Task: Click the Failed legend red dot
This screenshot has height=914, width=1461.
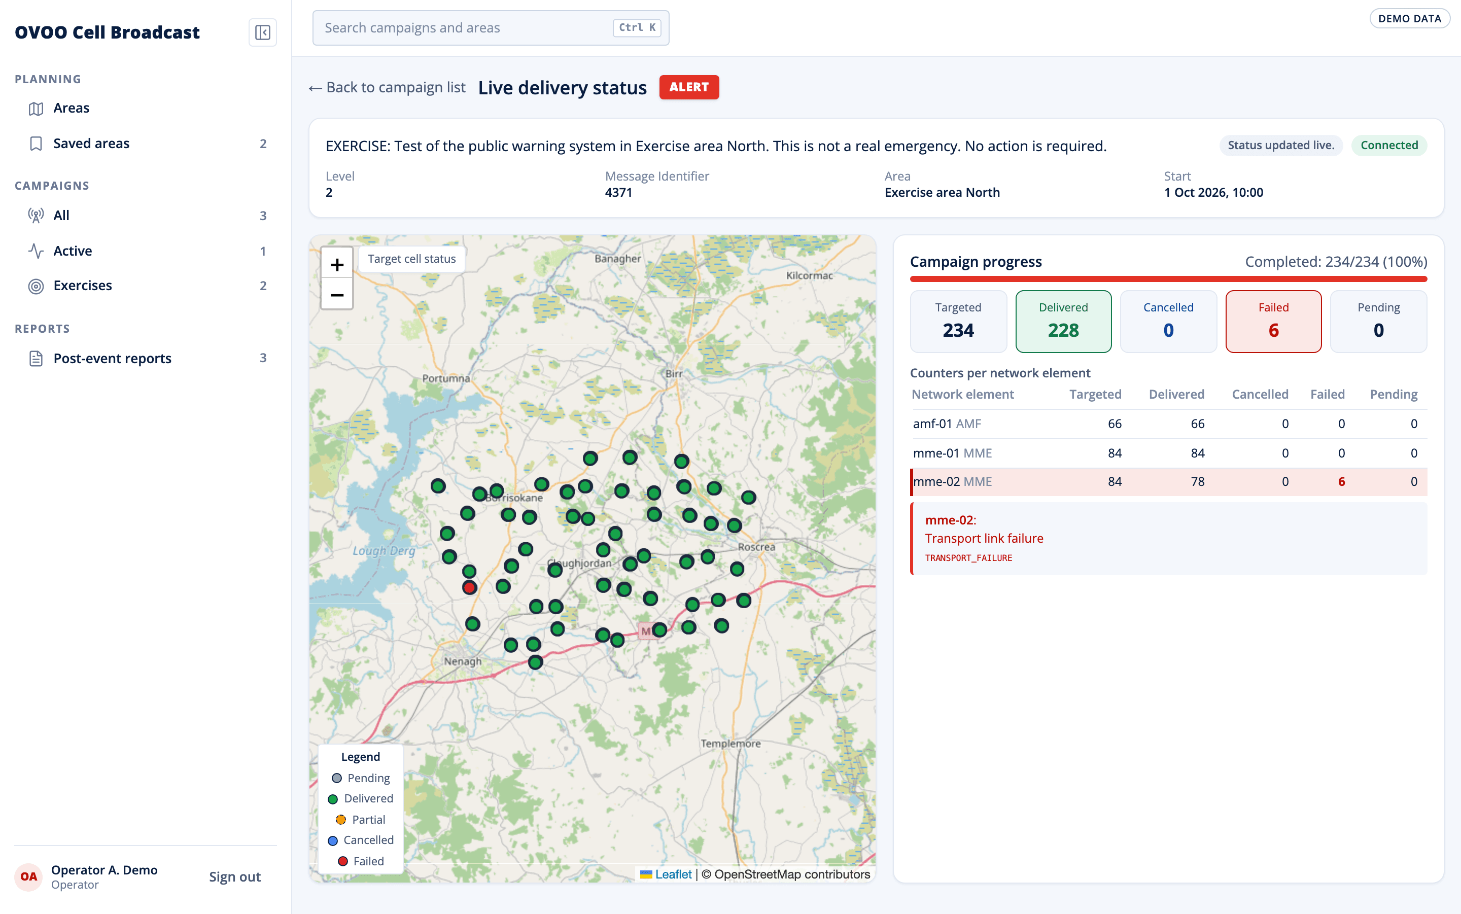Action: point(343,861)
